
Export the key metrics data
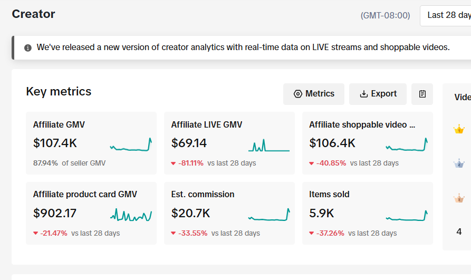[378, 94]
